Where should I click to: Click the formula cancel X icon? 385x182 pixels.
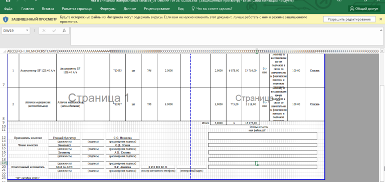(x=44, y=30)
